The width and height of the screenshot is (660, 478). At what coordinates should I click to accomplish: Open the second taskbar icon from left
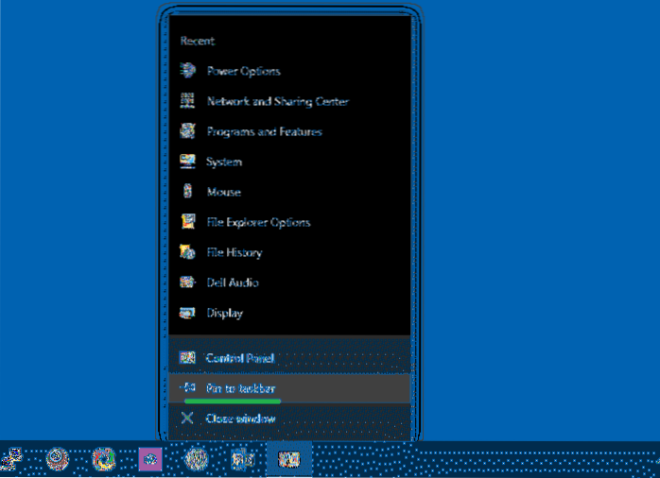(58, 459)
